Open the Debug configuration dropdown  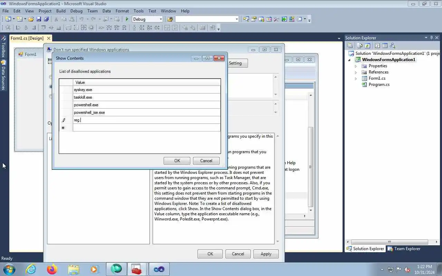pyautogui.click(x=161, y=19)
